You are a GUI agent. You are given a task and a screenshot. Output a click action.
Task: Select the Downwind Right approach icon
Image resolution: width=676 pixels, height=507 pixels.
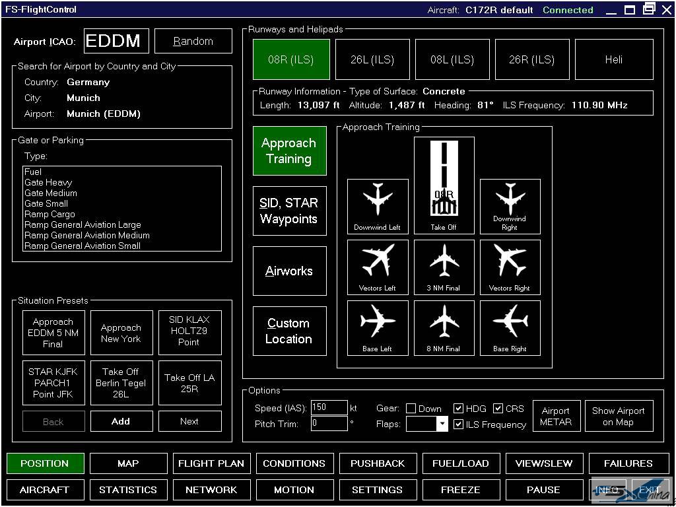[x=510, y=207]
